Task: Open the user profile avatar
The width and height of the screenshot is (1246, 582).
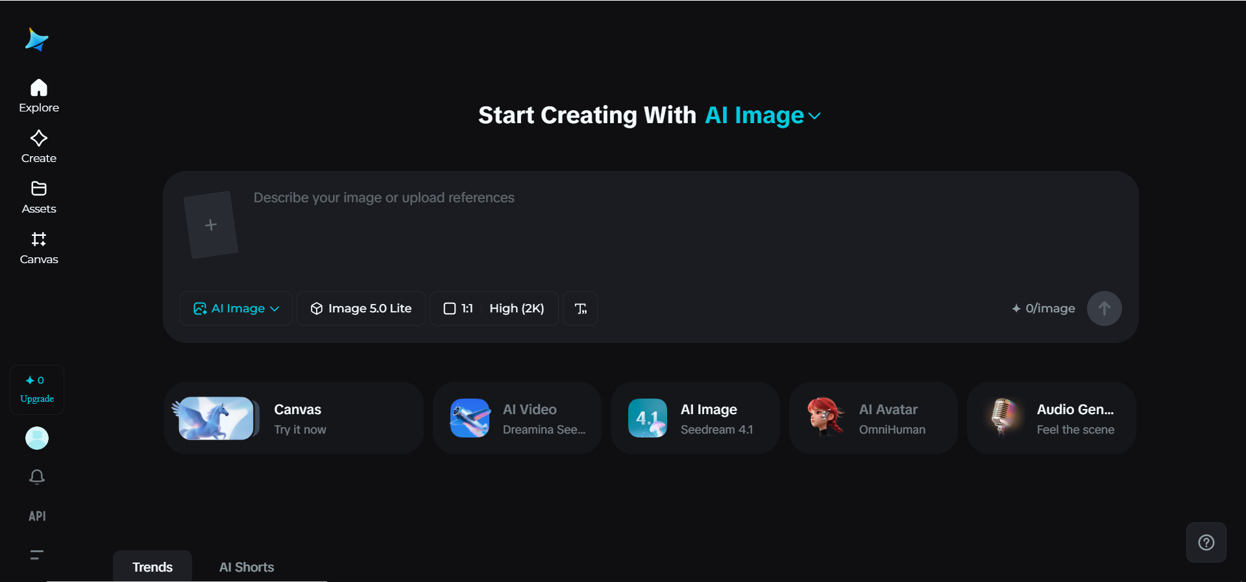Action: coord(37,438)
